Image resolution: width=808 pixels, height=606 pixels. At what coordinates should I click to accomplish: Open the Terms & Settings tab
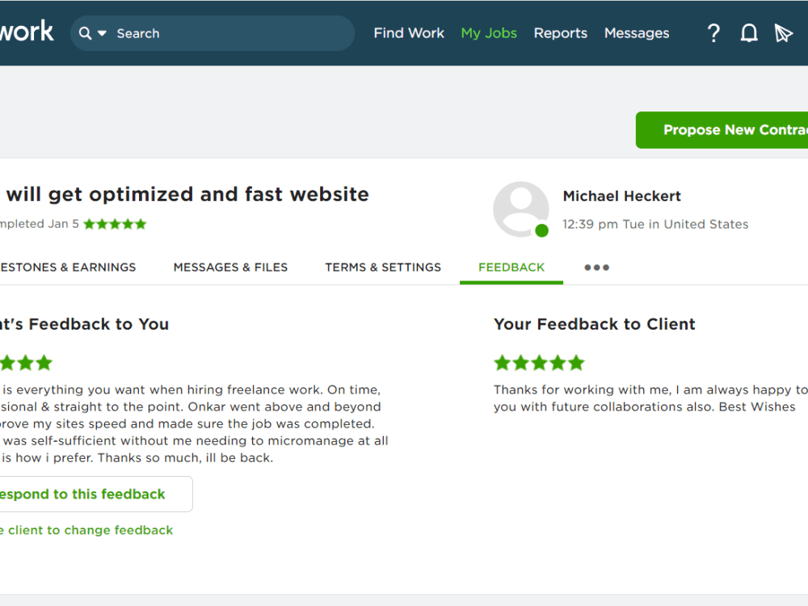pos(383,267)
